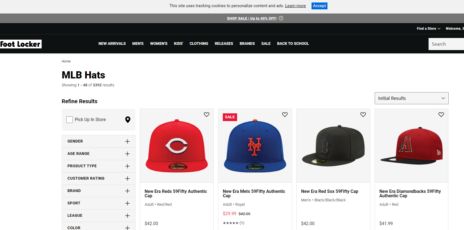Open the Mets 59Fifty cap thumbnail
Viewport: 464px width, 230px height.
255,146
